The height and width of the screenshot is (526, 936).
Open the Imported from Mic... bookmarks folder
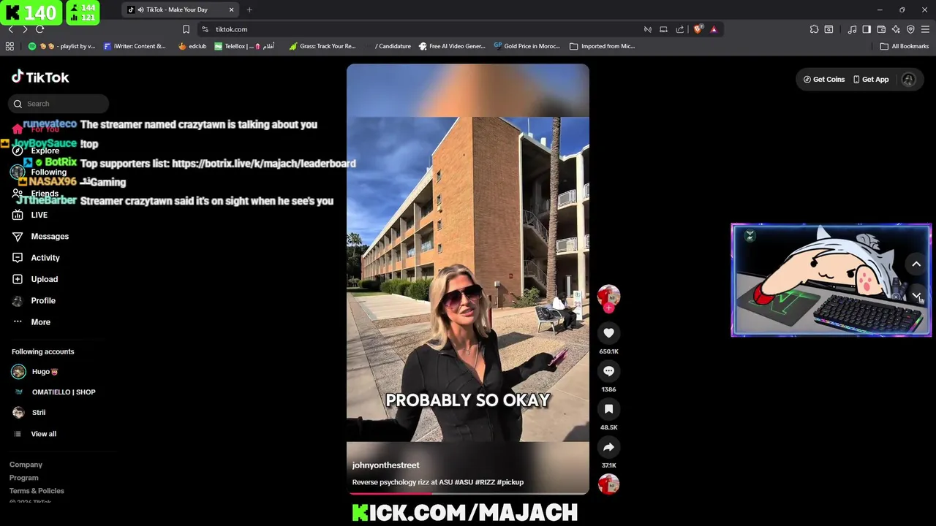click(x=602, y=46)
